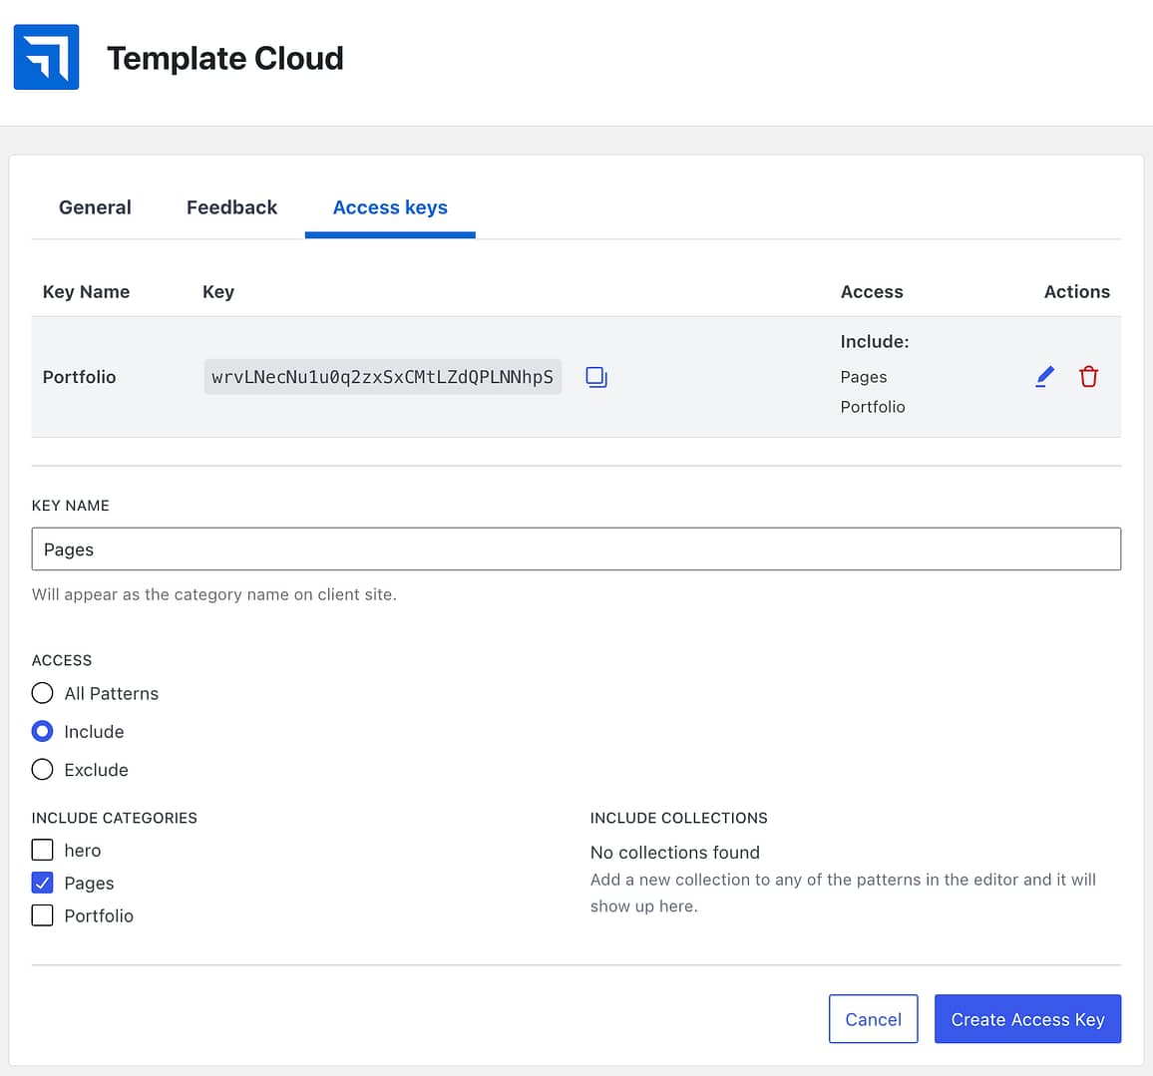Viewport: 1153px width, 1076px height.
Task: Click the Portfolio key name cell
Action: coord(80,377)
